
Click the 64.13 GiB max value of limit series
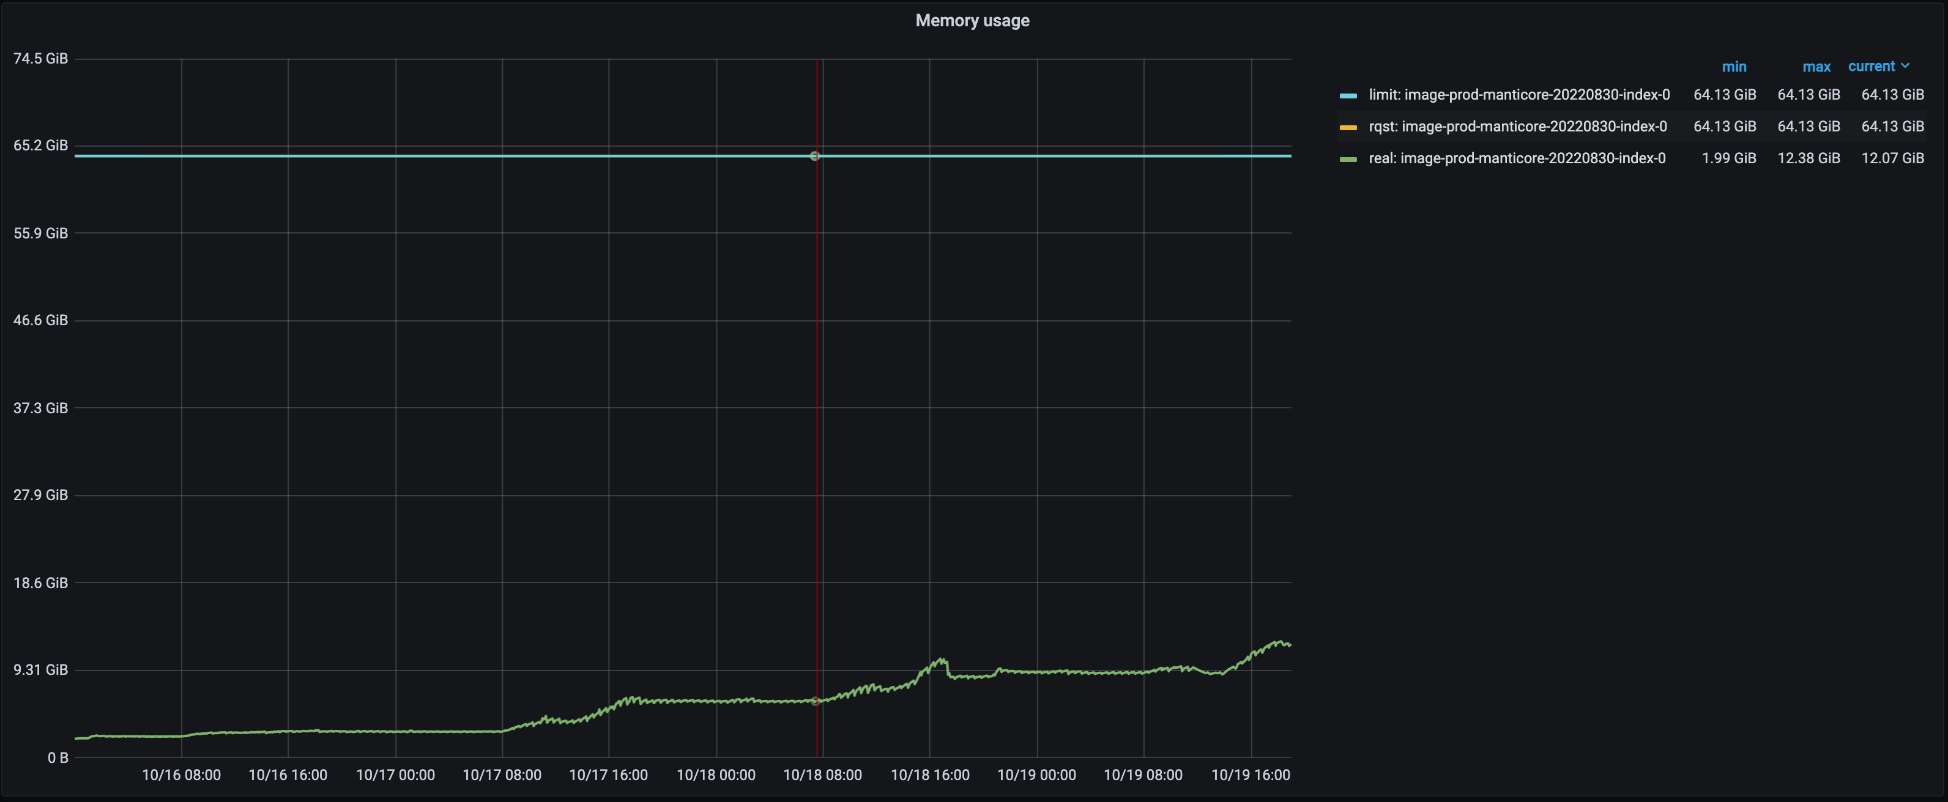(1809, 95)
